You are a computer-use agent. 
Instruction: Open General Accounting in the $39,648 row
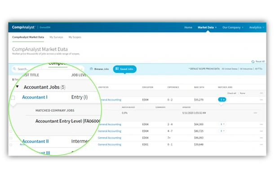click(x=110, y=144)
